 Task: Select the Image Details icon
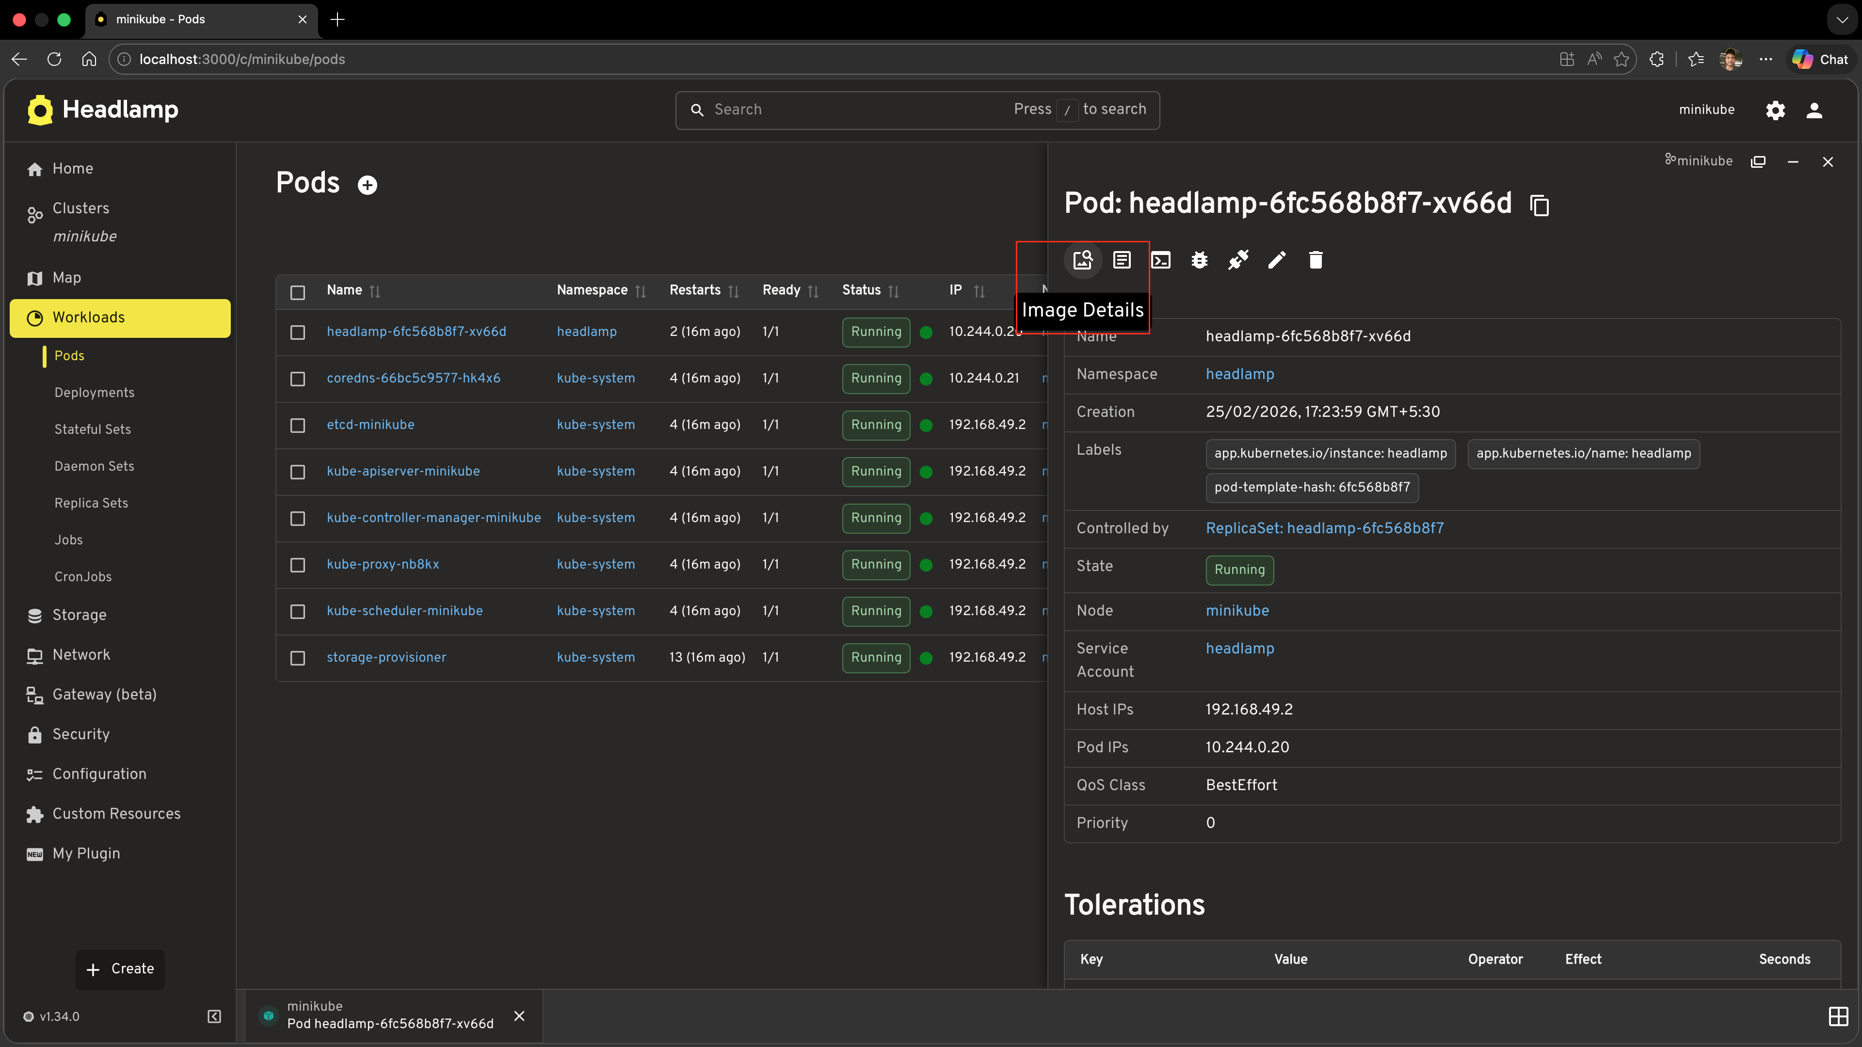pos(1082,260)
